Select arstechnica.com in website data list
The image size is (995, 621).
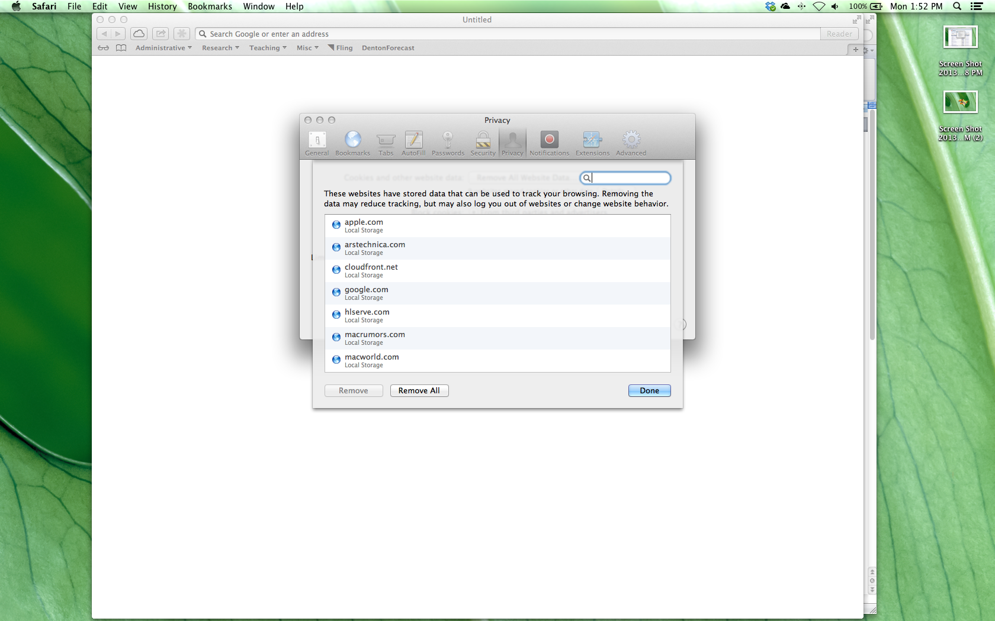[x=497, y=248]
